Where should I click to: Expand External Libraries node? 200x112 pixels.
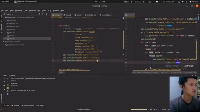4,42
